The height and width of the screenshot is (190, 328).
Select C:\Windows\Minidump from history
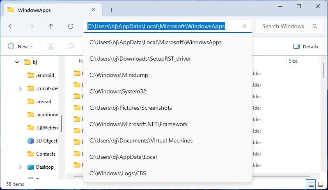pyautogui.click(x=168, y=75)
